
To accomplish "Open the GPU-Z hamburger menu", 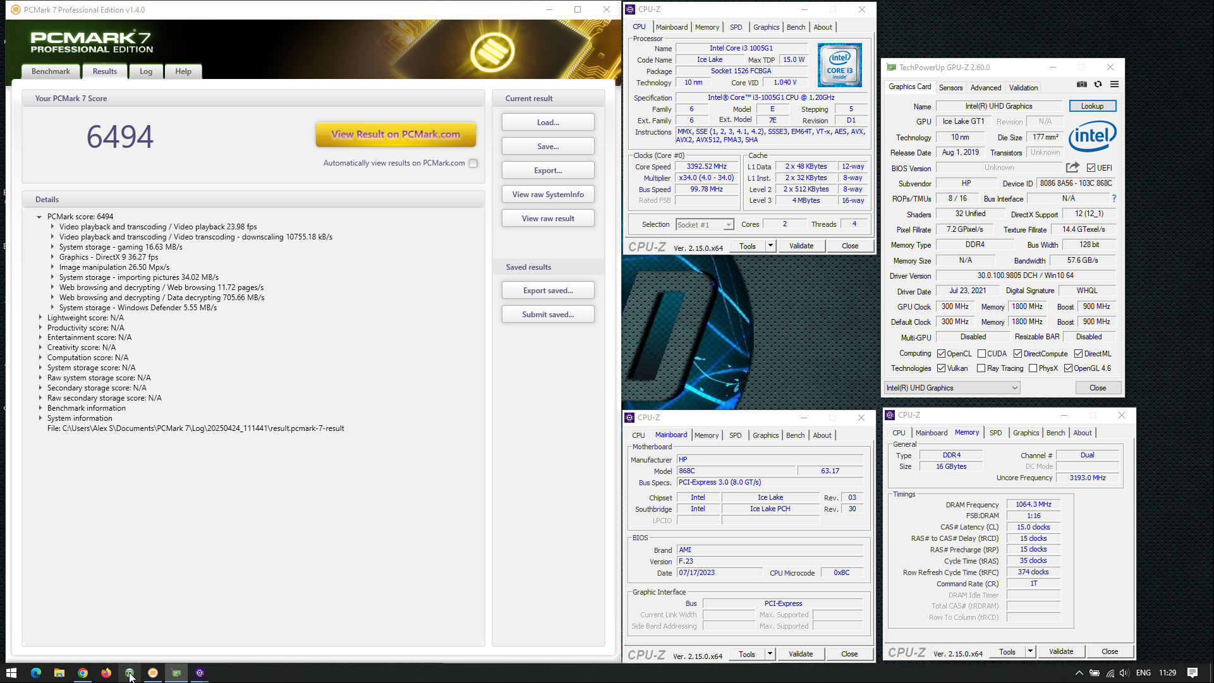I will [1114, 84].
